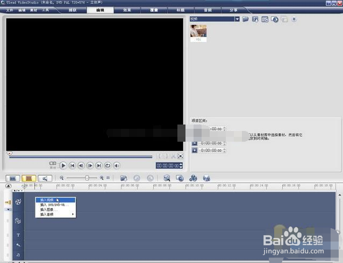The image size is (343, 263).
Task: Click the insert media files icon
Action: click(x=124, y=178)
